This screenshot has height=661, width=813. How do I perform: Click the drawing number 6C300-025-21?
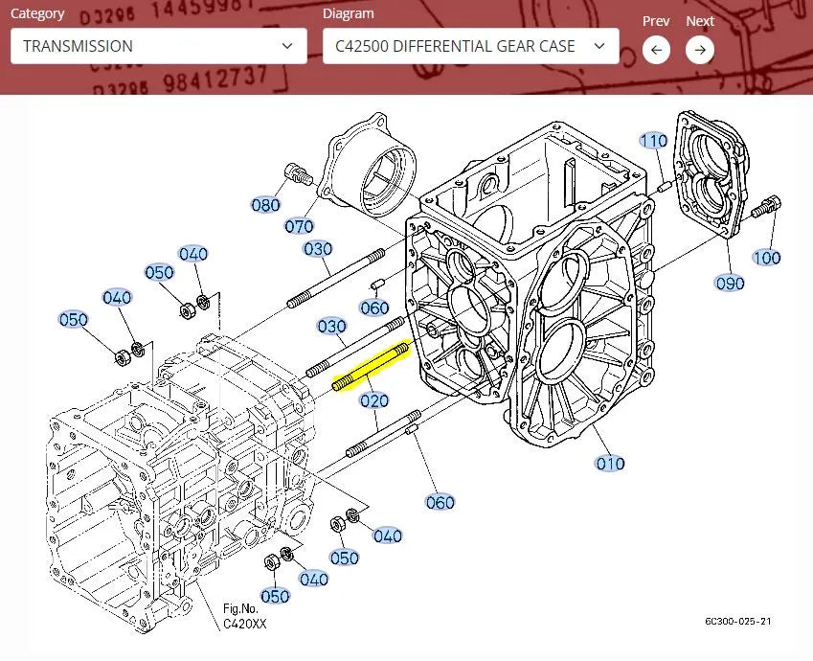coord(737,621)
